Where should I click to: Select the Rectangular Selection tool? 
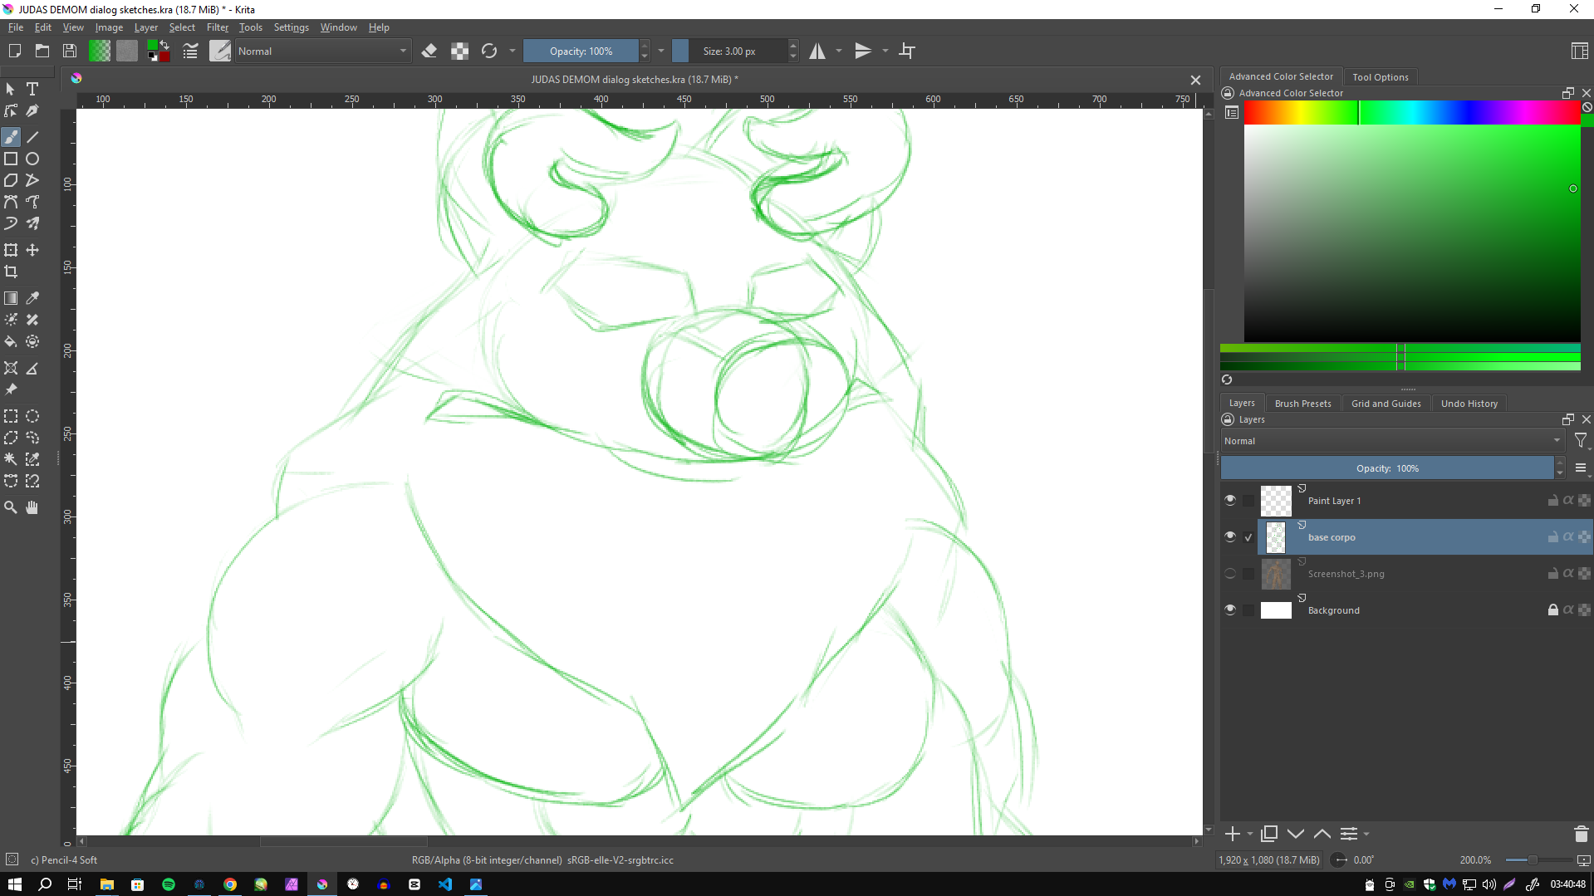point(11,416)
